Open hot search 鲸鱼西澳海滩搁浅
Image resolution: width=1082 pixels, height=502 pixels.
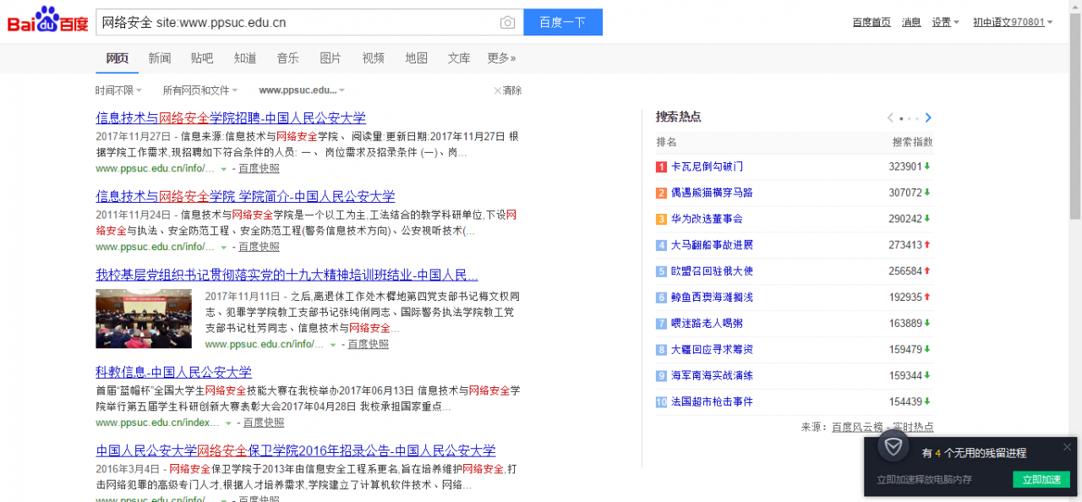tap(712, 297)
